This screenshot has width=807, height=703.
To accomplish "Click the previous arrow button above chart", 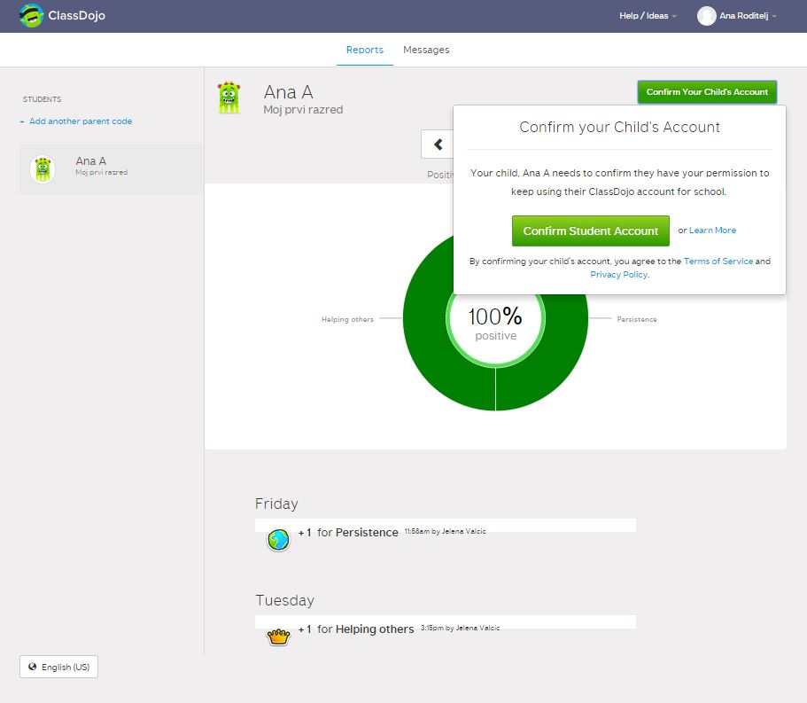I will point(438,145).
